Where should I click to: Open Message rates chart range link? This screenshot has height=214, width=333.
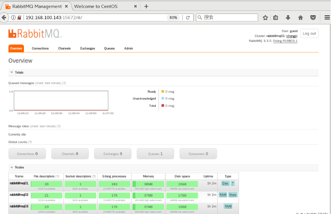[43, 126]
